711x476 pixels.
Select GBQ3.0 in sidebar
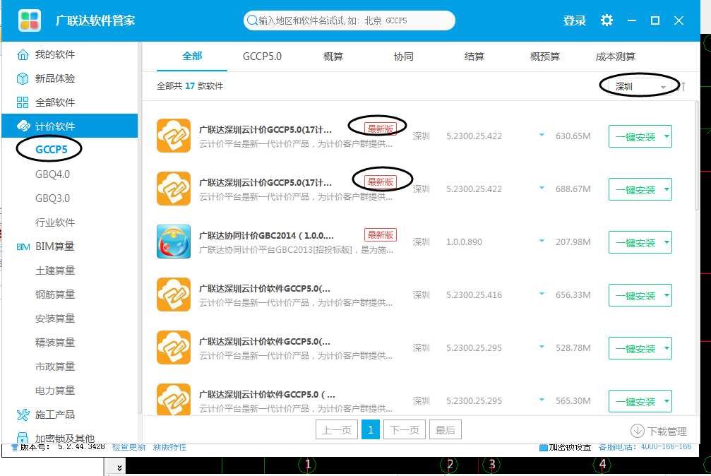point(52,198)
